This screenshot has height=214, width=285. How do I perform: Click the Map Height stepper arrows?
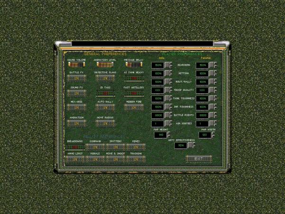click(169, 135)
